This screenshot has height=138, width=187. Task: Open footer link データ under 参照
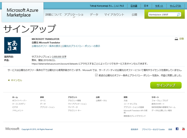click(x=43, y=104)
